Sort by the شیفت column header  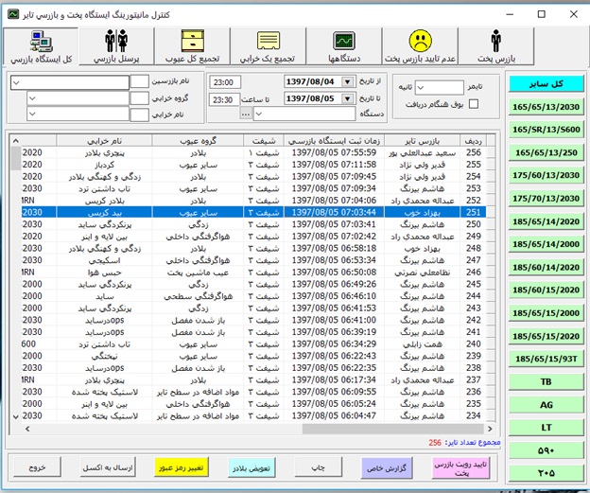(264, 141)
